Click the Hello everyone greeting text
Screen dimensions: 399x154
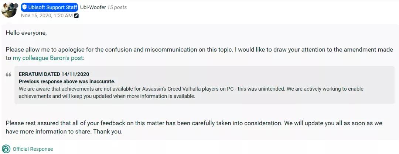26,33
